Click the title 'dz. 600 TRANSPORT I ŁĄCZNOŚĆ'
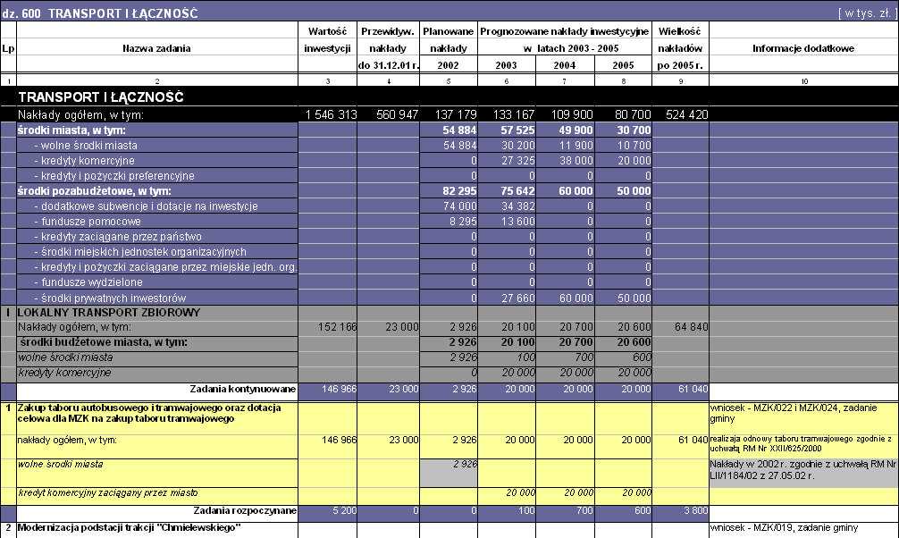This screenshot has width=899, height=538. pos(100,13)
